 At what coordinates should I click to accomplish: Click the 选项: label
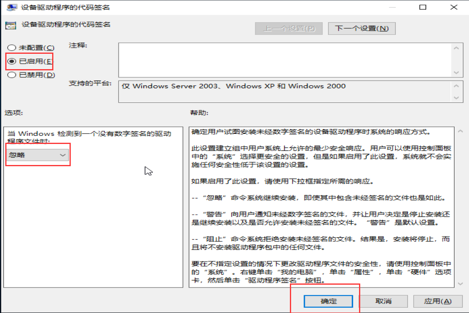[14, 113]
